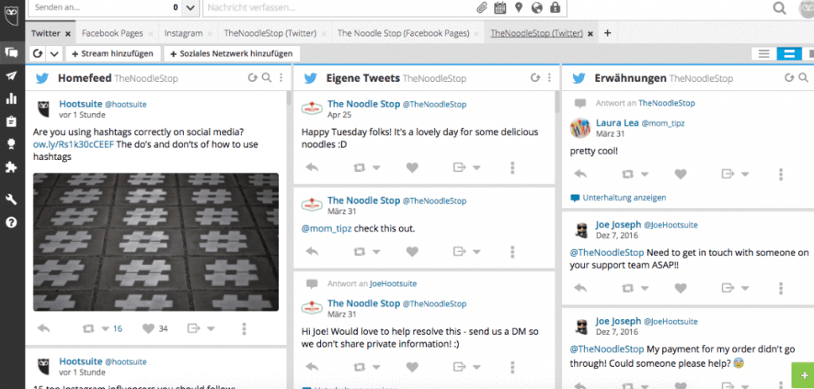The width and height of the screenshot is (814, 389).
Task: Switch to the Instagram tab
Action: pyautogui.click(x=184, y=33)
